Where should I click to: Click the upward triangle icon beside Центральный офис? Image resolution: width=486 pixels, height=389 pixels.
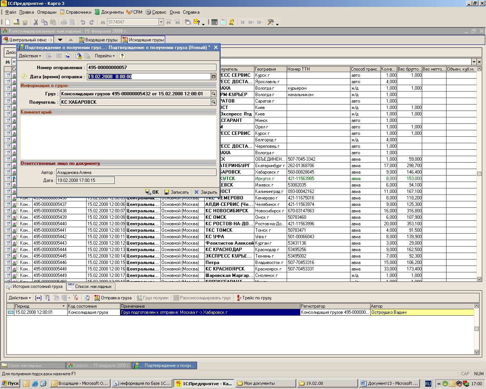click(x=71, y=40)
